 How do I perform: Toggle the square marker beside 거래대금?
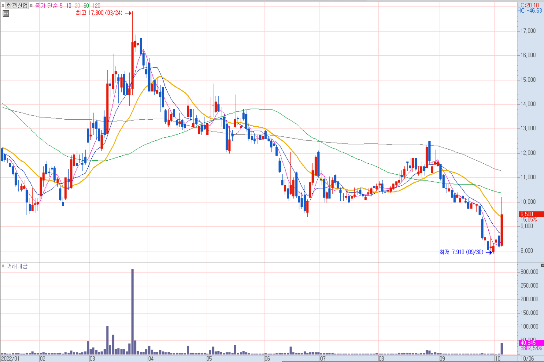click(3, 266)
